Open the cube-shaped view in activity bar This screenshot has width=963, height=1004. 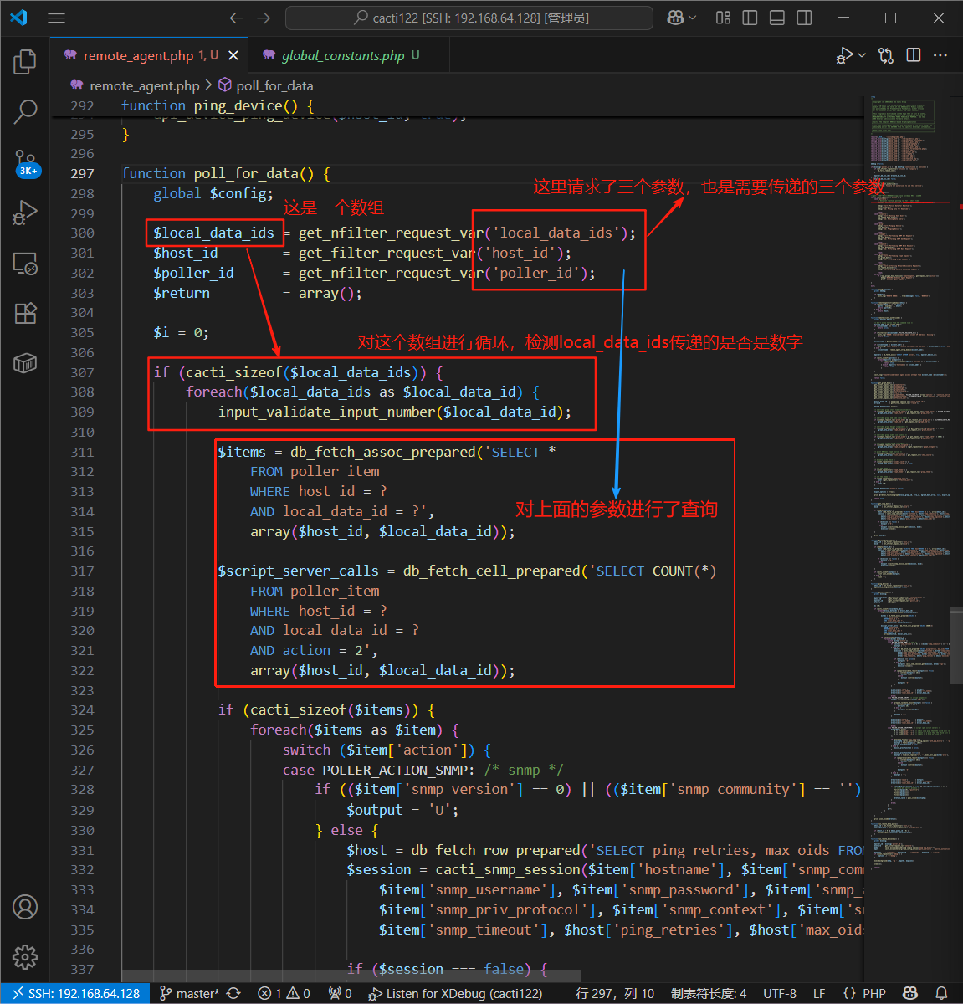[25, 363]
